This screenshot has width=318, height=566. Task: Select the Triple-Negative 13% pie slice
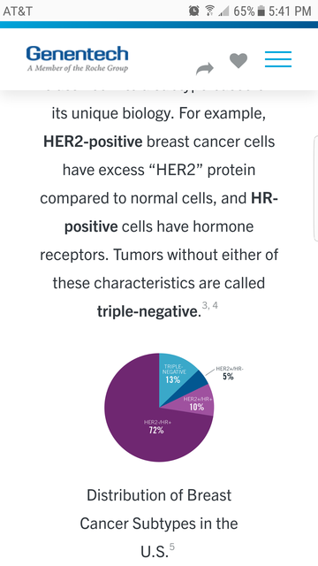coord(174,373)
